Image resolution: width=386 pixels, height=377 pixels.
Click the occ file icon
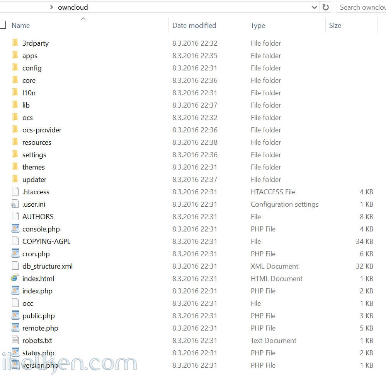click(x=15, y=303)
